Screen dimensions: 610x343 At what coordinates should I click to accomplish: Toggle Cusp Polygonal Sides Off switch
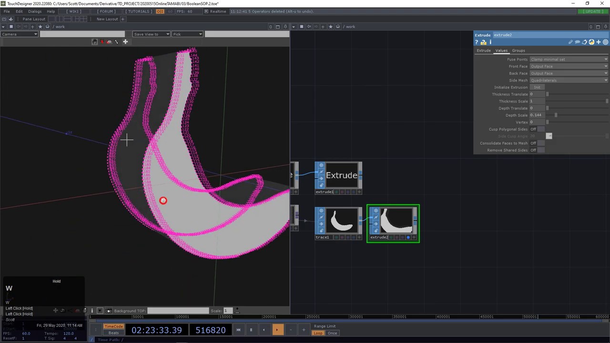[537, 130]
